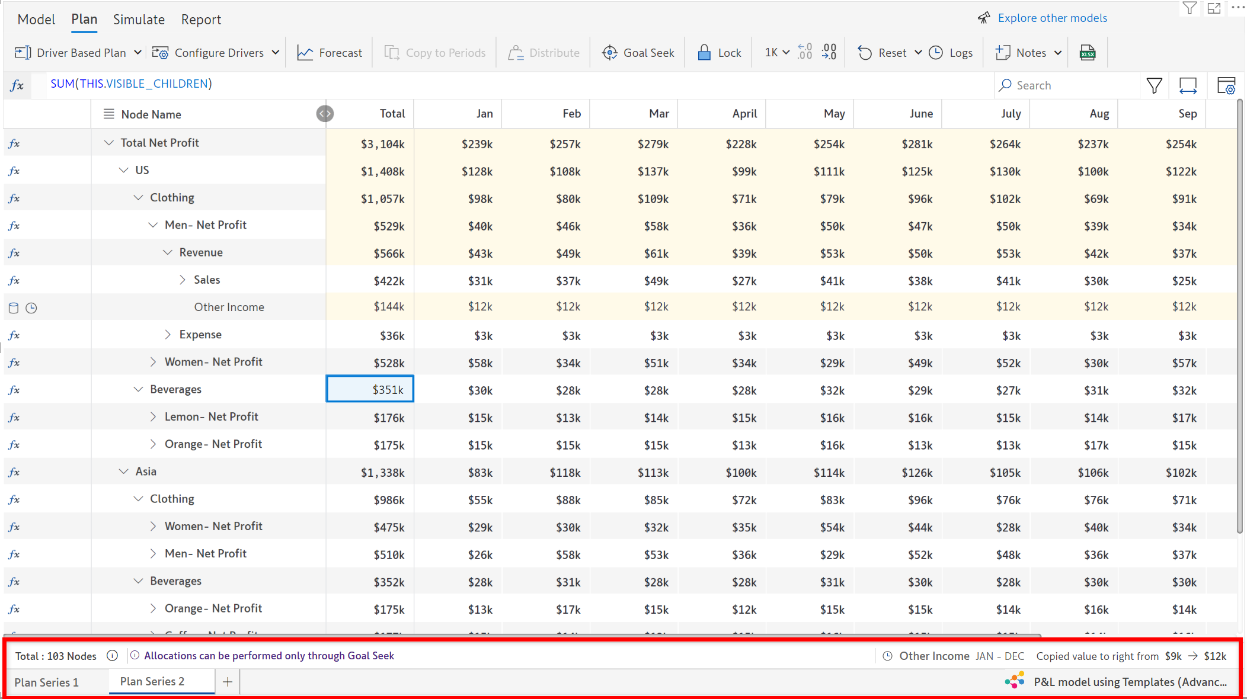Switch to the Simulate tab
Image resolution: width=1247 pixels, height=699 pixels.
pyautogui.click(x=139, y=20)
